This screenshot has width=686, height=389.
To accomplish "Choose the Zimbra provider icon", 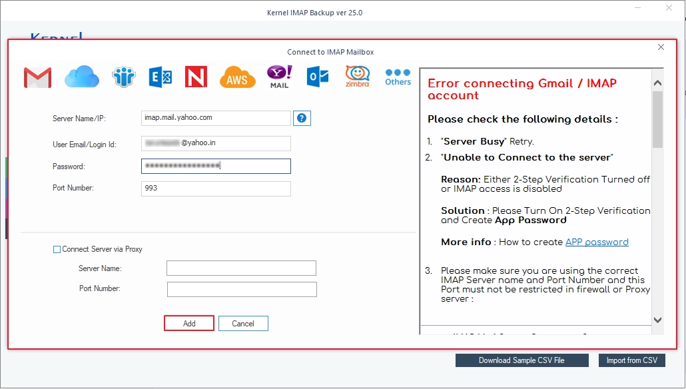I will [x=358, y=77].
